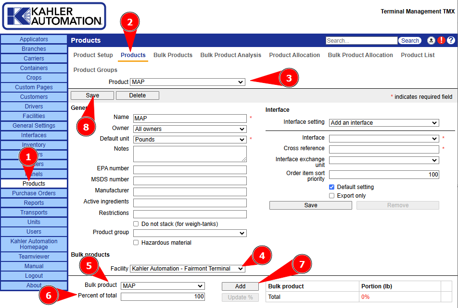Focus the MSDS number field

tap(190, 181)
